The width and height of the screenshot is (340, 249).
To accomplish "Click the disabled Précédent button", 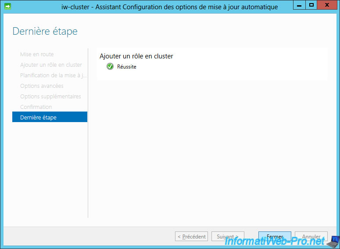I will click(x=191, y=236).
